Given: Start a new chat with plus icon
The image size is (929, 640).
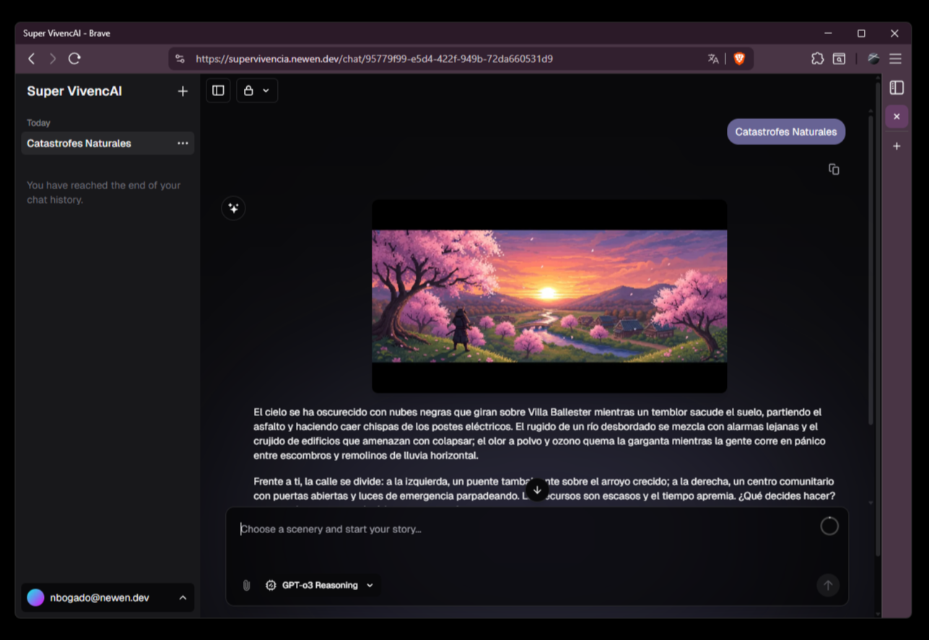Looking at the screenshot, I should 183,91.
